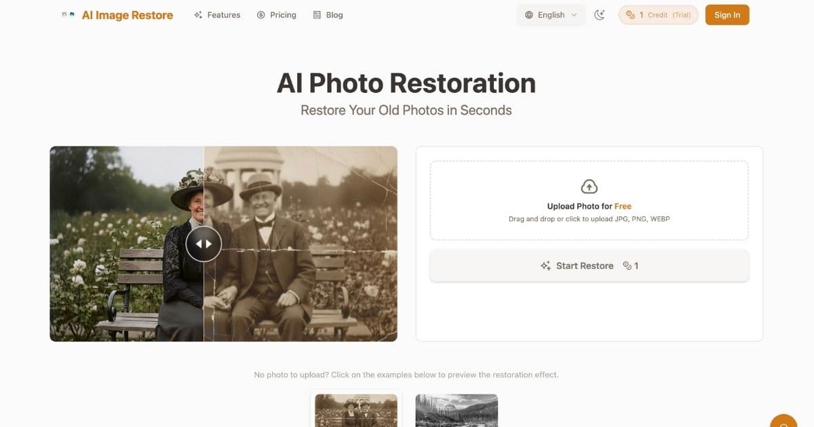Click the Blog document icon

point(315,14)
